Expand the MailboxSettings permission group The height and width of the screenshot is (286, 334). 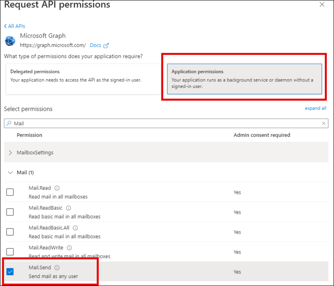click(10, 152)
